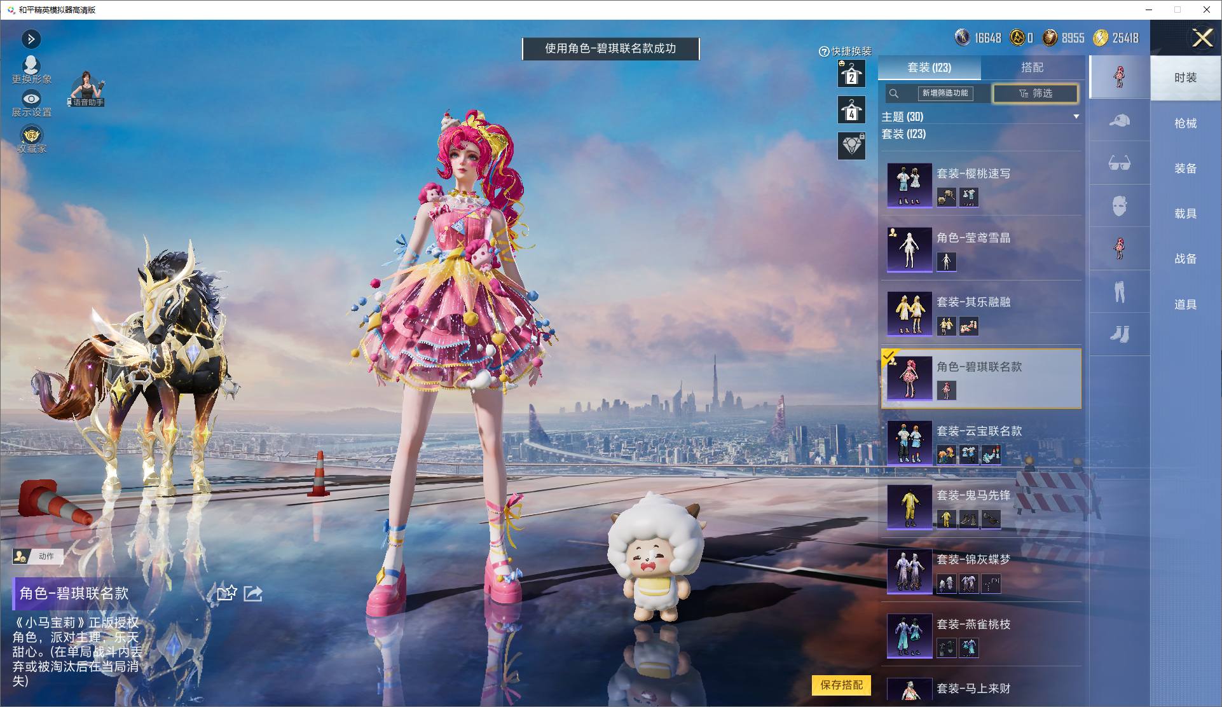Open the 载具 menu

click(x=1185, y=214)
